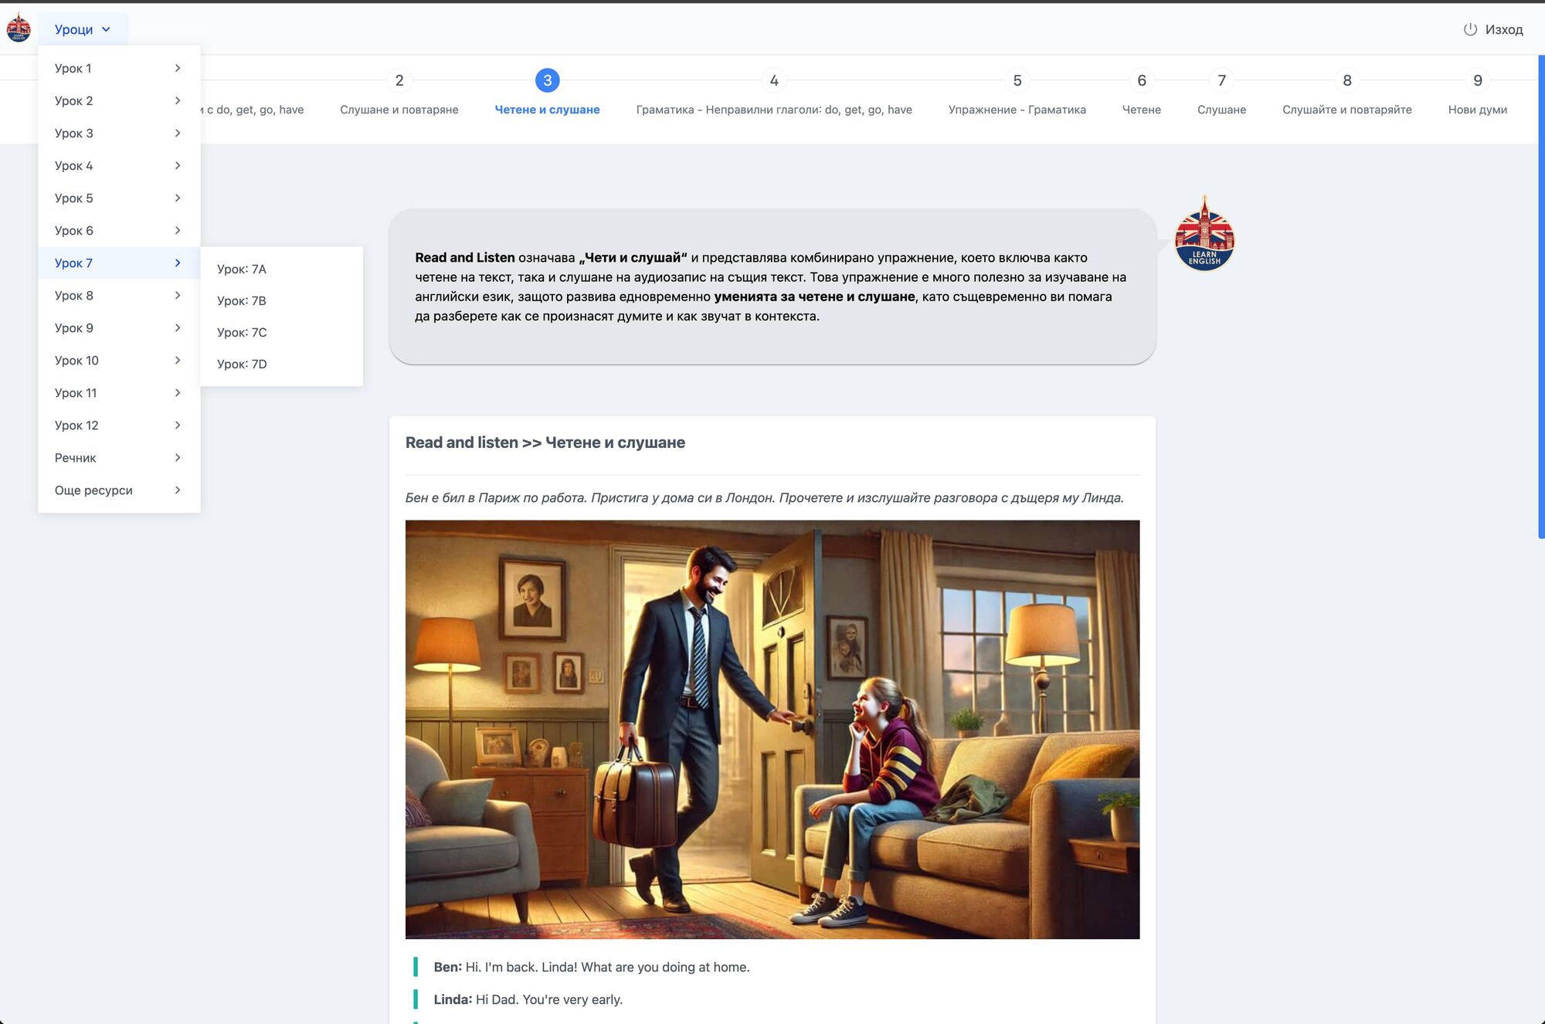The height and width of the screenshot is (1024, 1545).
Task: Select step circle number 2
Action: (x=399, y=80)
